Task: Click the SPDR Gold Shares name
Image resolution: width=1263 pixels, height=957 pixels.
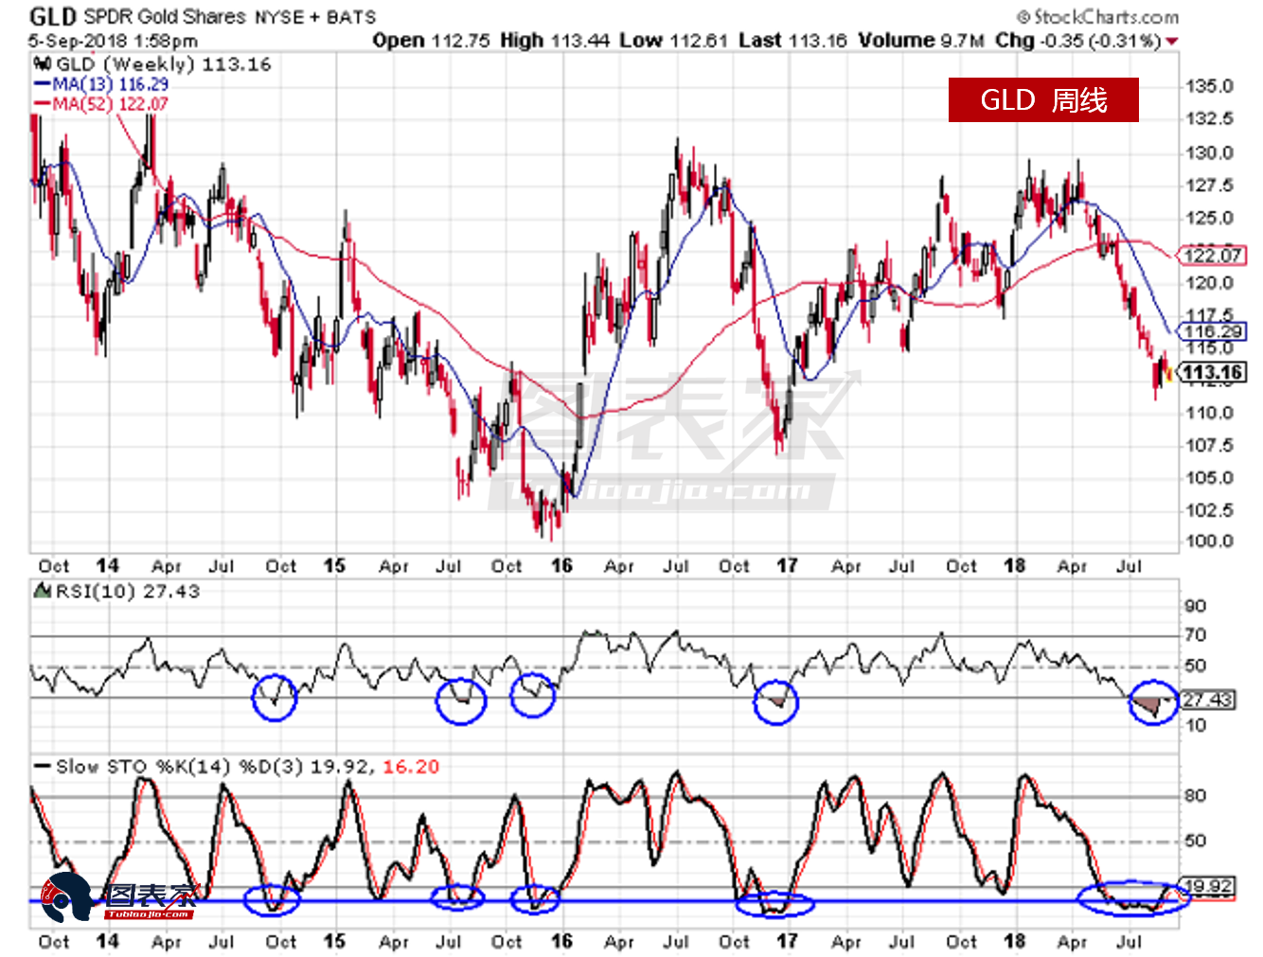Action: point(165,17)
